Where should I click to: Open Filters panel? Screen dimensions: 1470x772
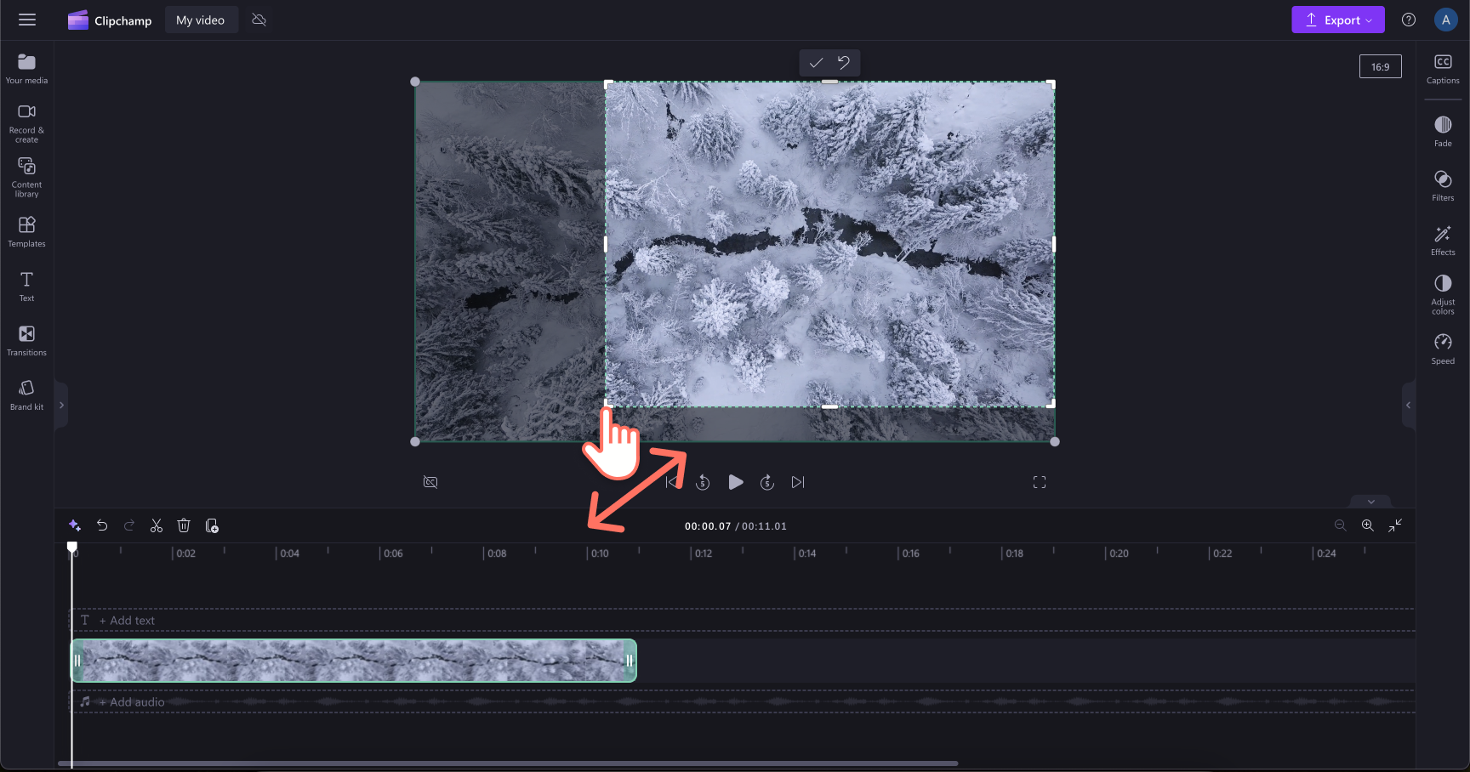point(1443,186)
